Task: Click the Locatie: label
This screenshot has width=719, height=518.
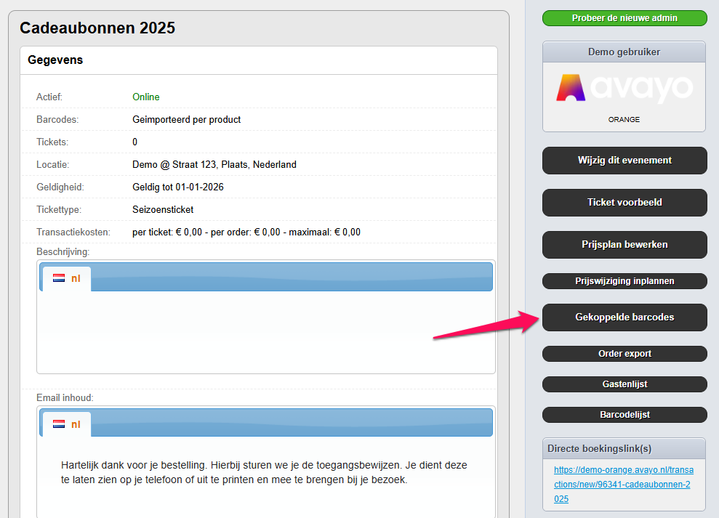Action: (x=53, y=165)
